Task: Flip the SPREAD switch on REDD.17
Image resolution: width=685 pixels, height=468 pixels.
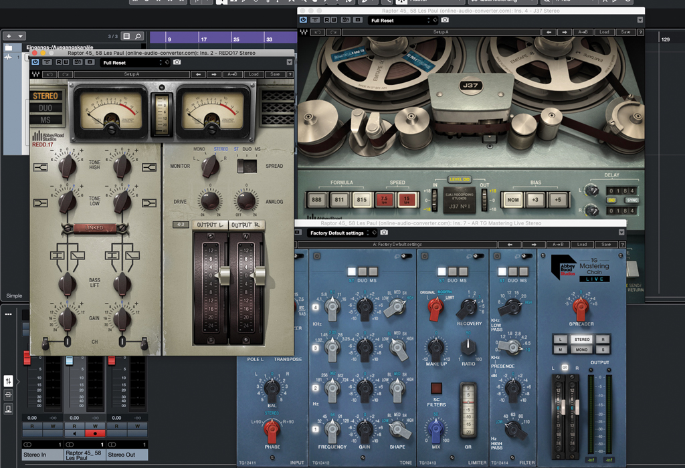Action: 248,166
